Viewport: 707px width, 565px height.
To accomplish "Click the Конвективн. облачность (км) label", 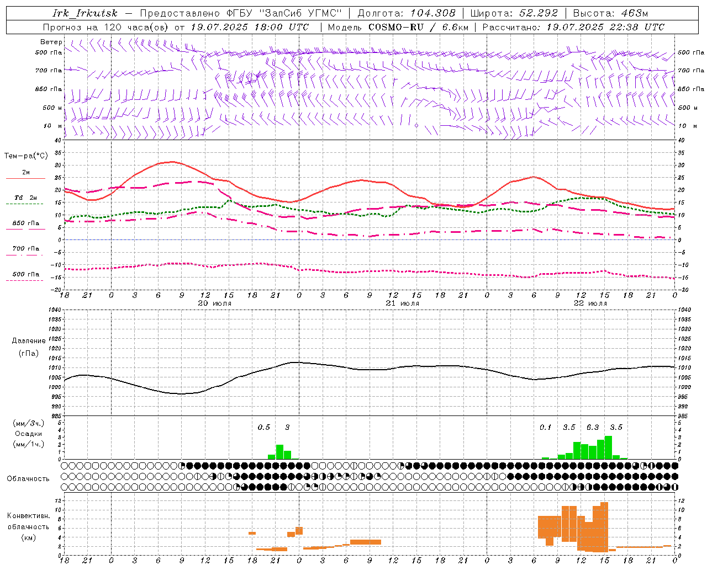I will [x=28, y=526].
